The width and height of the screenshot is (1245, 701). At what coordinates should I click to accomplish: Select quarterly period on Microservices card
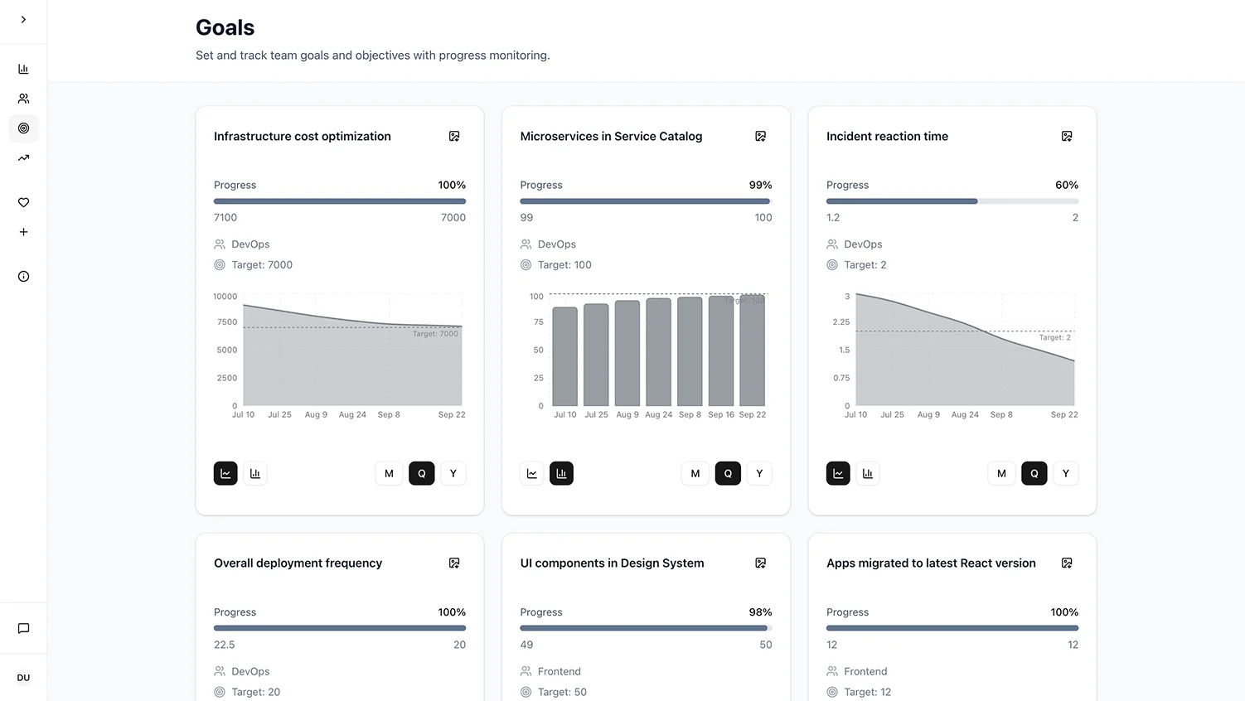pos(727,473)
